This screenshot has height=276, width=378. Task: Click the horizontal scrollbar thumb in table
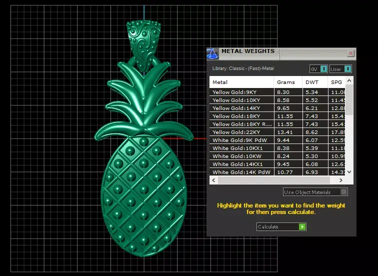coord(274,180)
